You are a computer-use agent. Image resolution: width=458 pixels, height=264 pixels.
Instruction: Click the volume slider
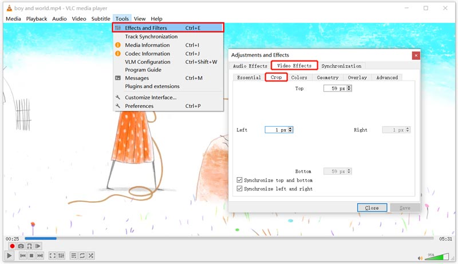pos(436,257)
